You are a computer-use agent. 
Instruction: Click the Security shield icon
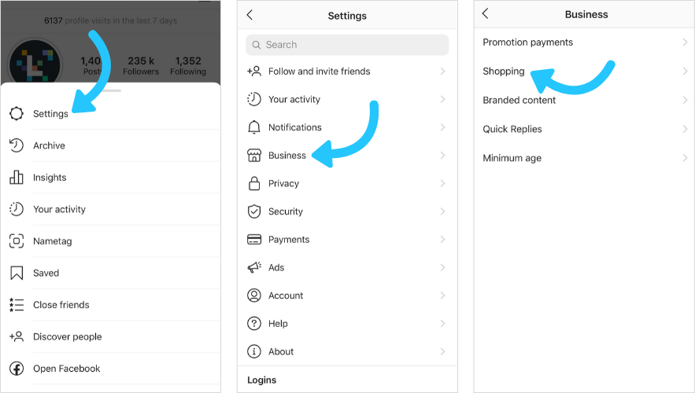coord(254,211)
